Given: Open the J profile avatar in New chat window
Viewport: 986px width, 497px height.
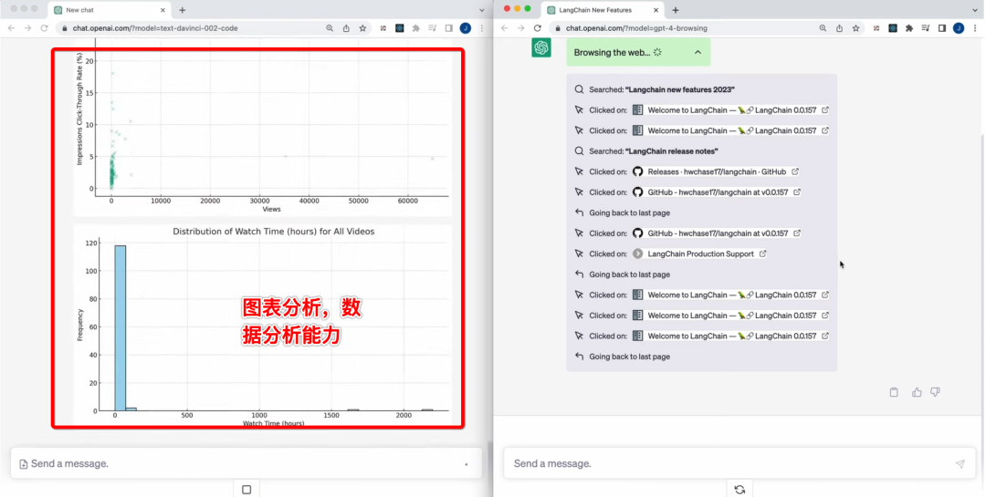Looking at the screenshot, I should point(466,28).
